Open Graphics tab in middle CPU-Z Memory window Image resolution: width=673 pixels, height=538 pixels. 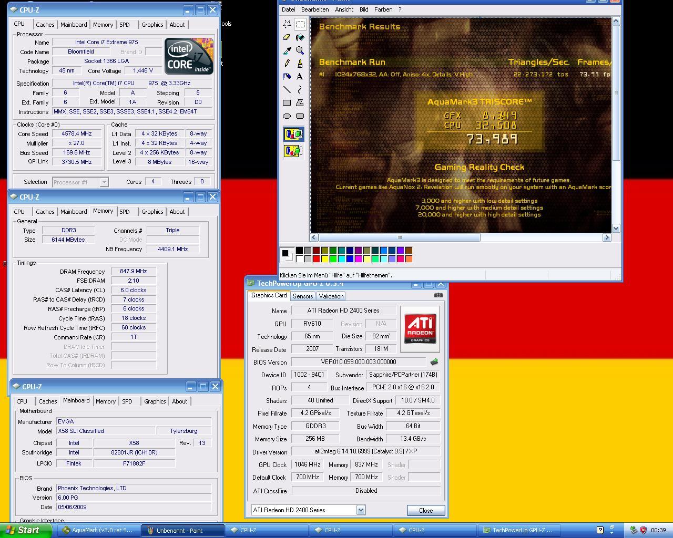pos(152,212)
